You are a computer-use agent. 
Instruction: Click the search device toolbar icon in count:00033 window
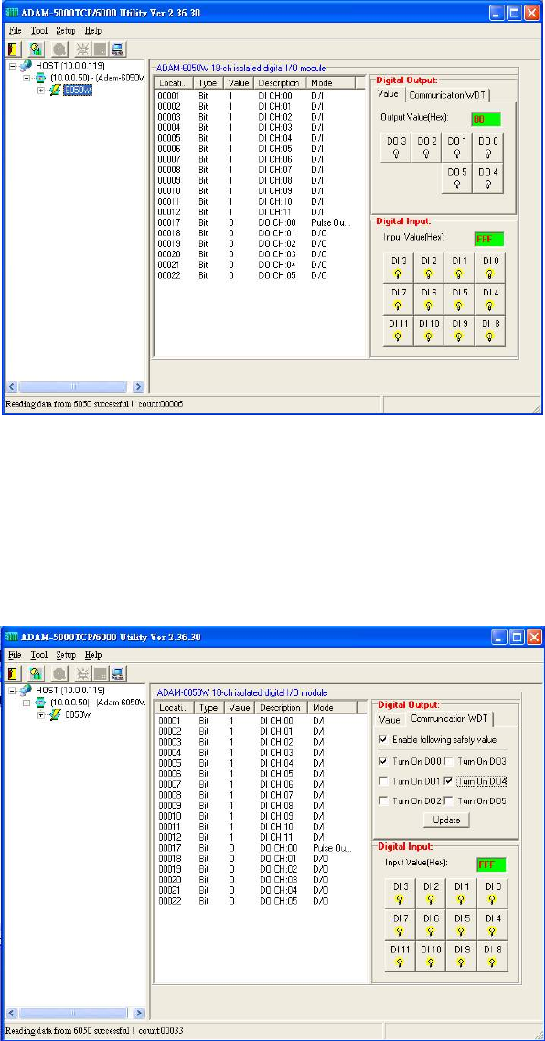(x=37, y=673)
